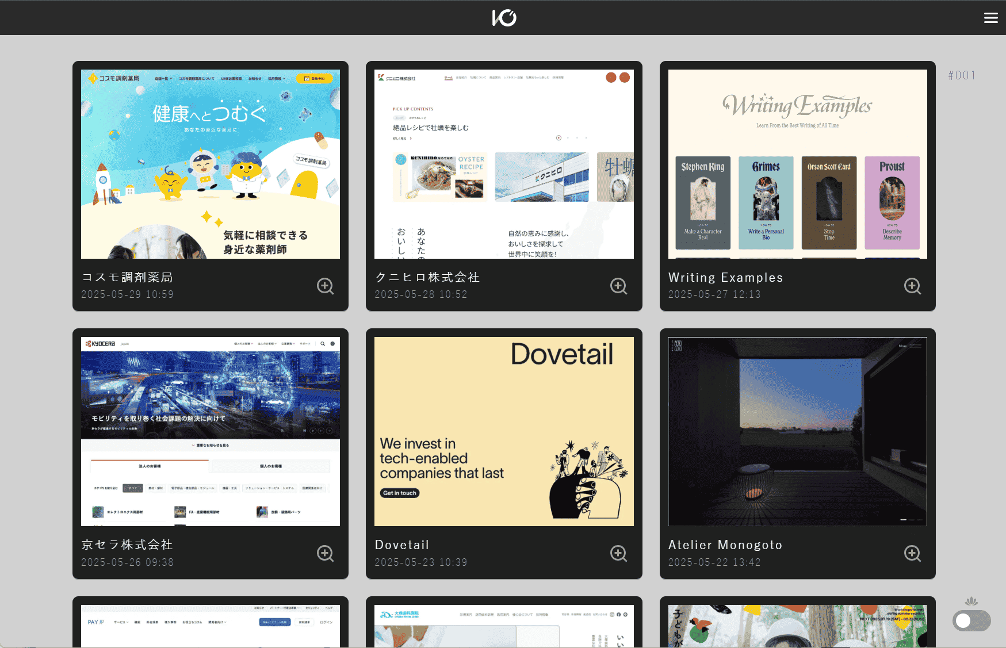The height and width of the screenshot is (648, 1006).
Task: Open the クニヒロ株式会社 website thumbnail
Action: [504, 164]
